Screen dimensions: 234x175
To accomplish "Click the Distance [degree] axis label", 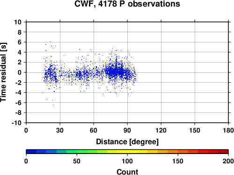I will pos(127,142).
